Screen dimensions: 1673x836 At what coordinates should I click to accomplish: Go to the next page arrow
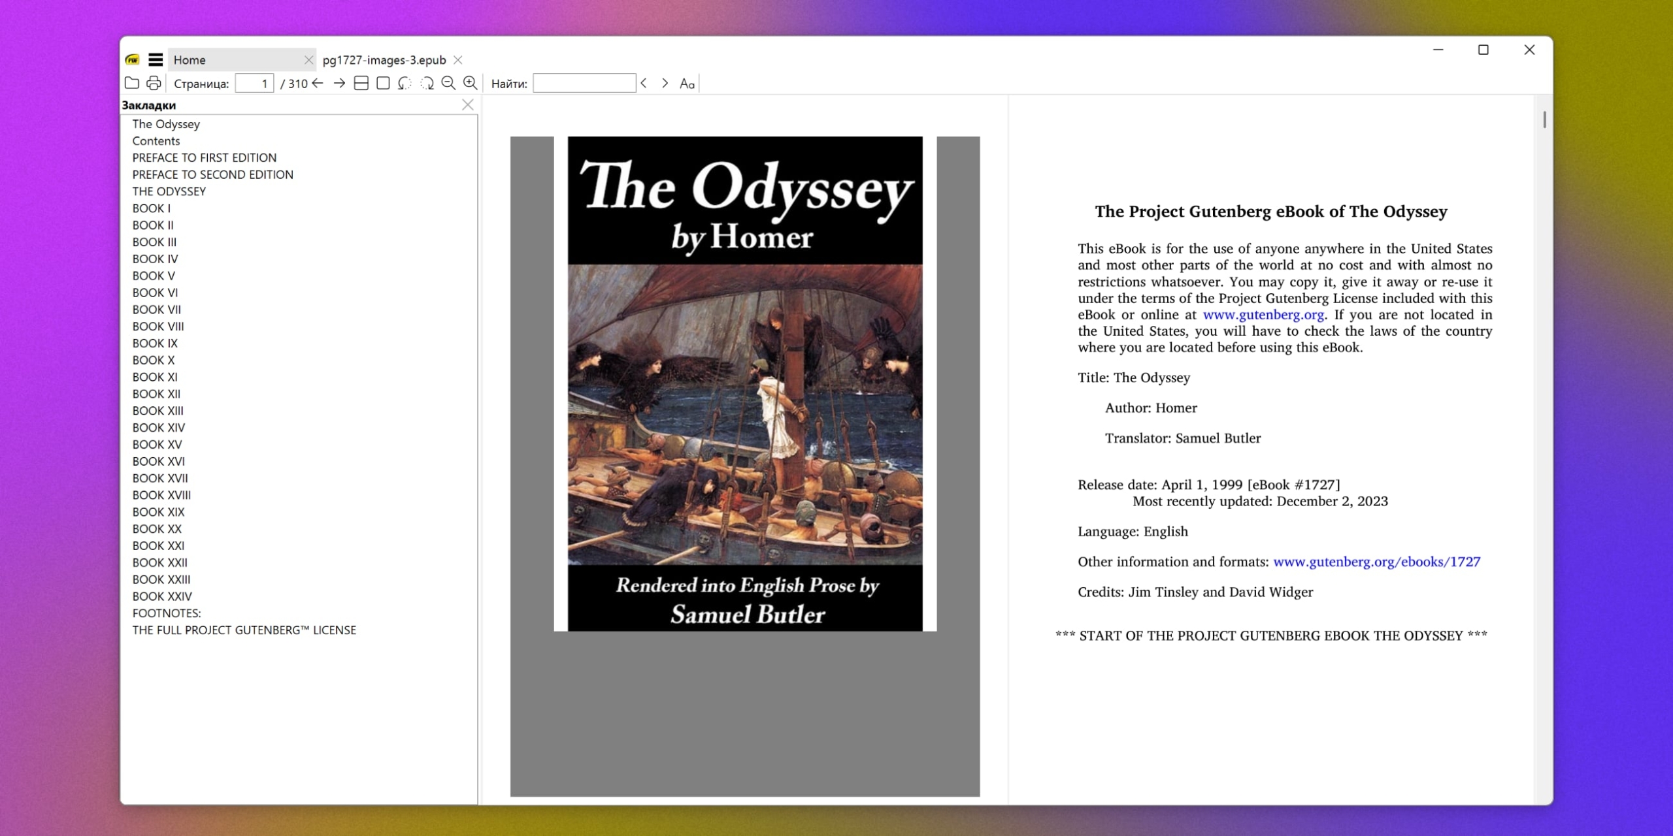[x=339, y=83]
